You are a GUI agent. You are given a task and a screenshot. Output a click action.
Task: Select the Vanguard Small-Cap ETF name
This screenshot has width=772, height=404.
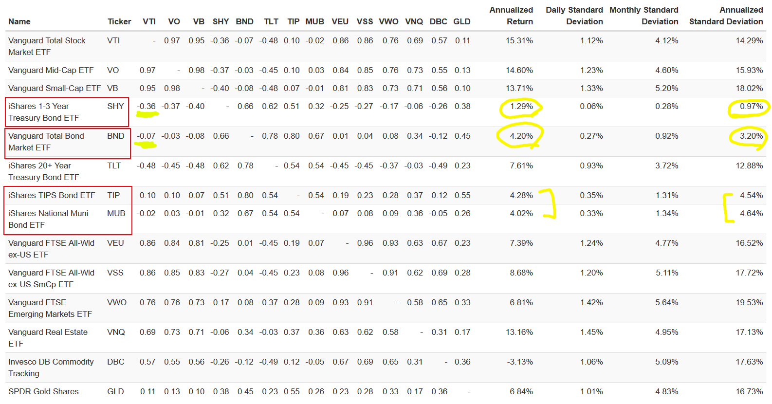pyautogui.click(x=55, y=88)
